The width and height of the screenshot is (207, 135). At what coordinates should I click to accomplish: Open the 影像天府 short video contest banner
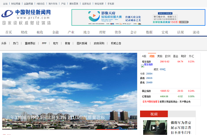coord(138,18)
